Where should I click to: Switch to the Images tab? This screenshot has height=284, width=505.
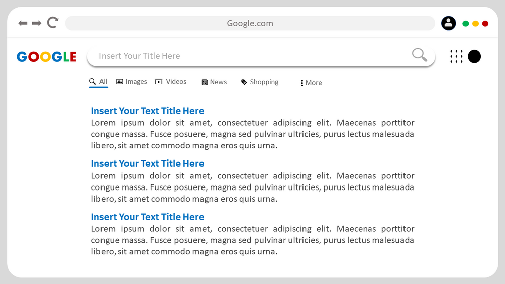(x=132, y=82)
